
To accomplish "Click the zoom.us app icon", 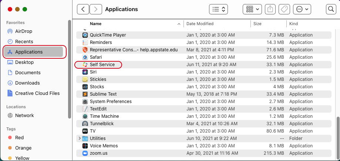I will tap(85, 153).
